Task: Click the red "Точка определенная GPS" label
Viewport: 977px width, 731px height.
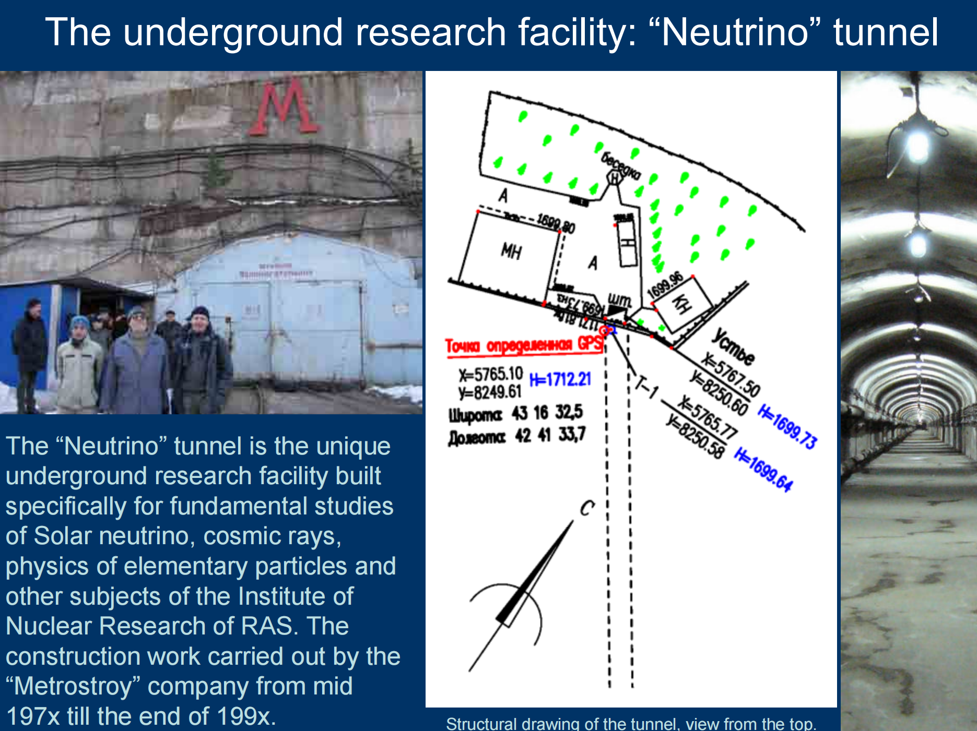Action: (x=524, y=345)
